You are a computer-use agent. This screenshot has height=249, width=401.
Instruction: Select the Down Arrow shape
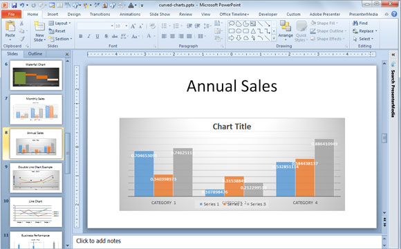(x=239, y=38)
